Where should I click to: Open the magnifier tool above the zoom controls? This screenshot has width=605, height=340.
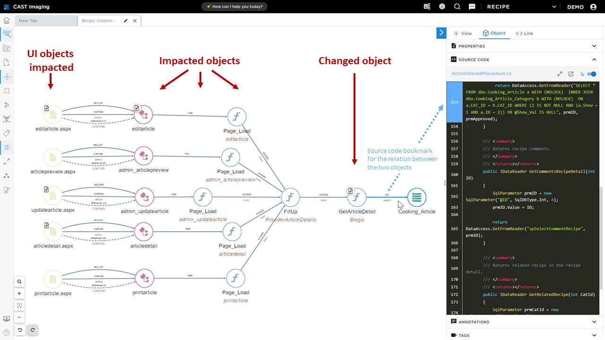(x=19, y=281)
